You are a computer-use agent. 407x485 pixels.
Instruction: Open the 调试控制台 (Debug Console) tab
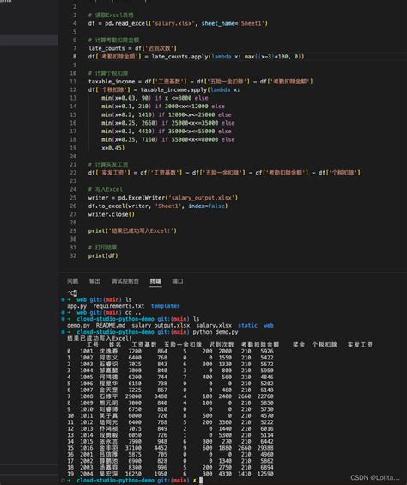125,281
